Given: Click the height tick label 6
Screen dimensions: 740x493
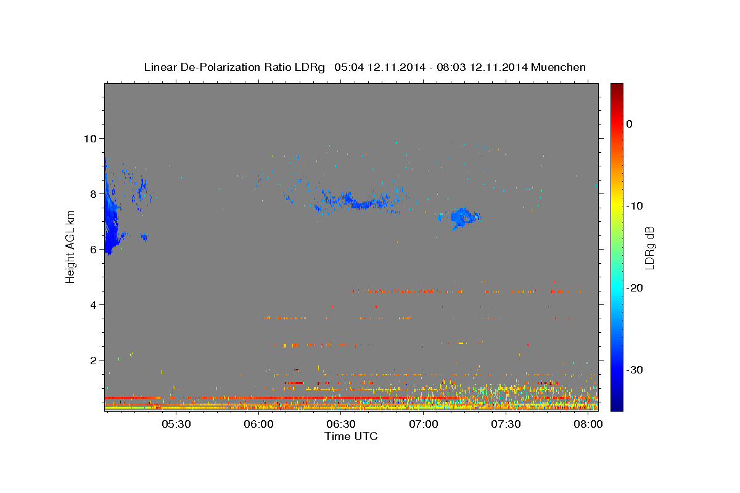Looking at the screenshot, I should coord(92,249).
